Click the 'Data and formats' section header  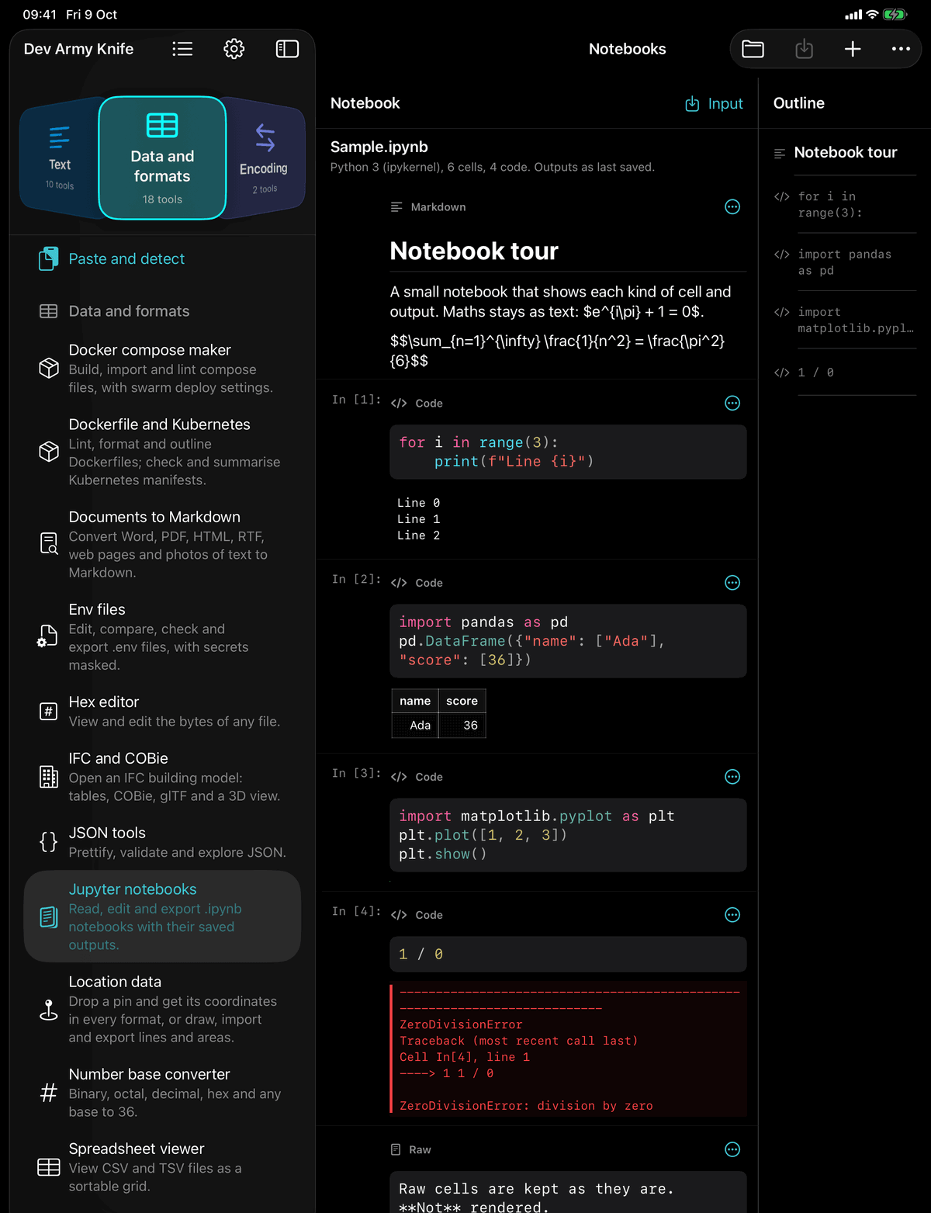(x=129, y=311)
